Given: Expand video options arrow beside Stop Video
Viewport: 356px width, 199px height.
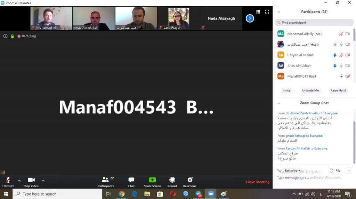Looking at the screenshot, I should [43, 180].
